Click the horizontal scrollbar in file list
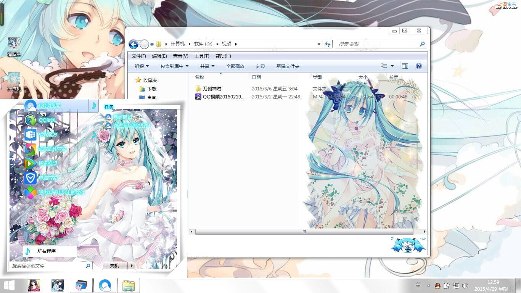Image resolution: width=521 pixels, height=293 pixels. pos(304,232)
